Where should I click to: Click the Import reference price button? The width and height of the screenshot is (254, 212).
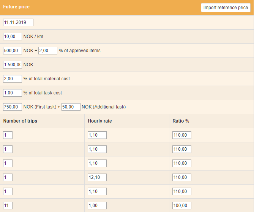pyautogui.click(x=226, y=8)
